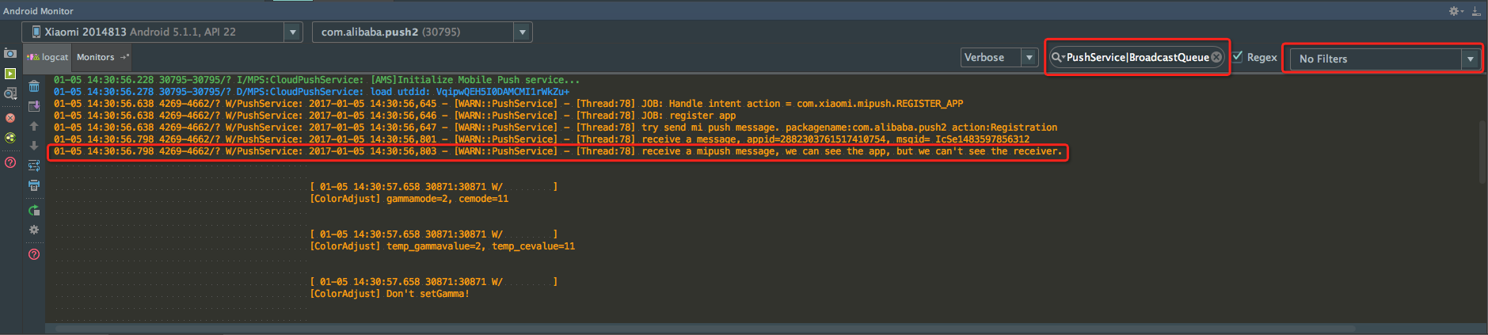Click the print logcat icon
1488x335 pixels.
[x=34, y=185]
